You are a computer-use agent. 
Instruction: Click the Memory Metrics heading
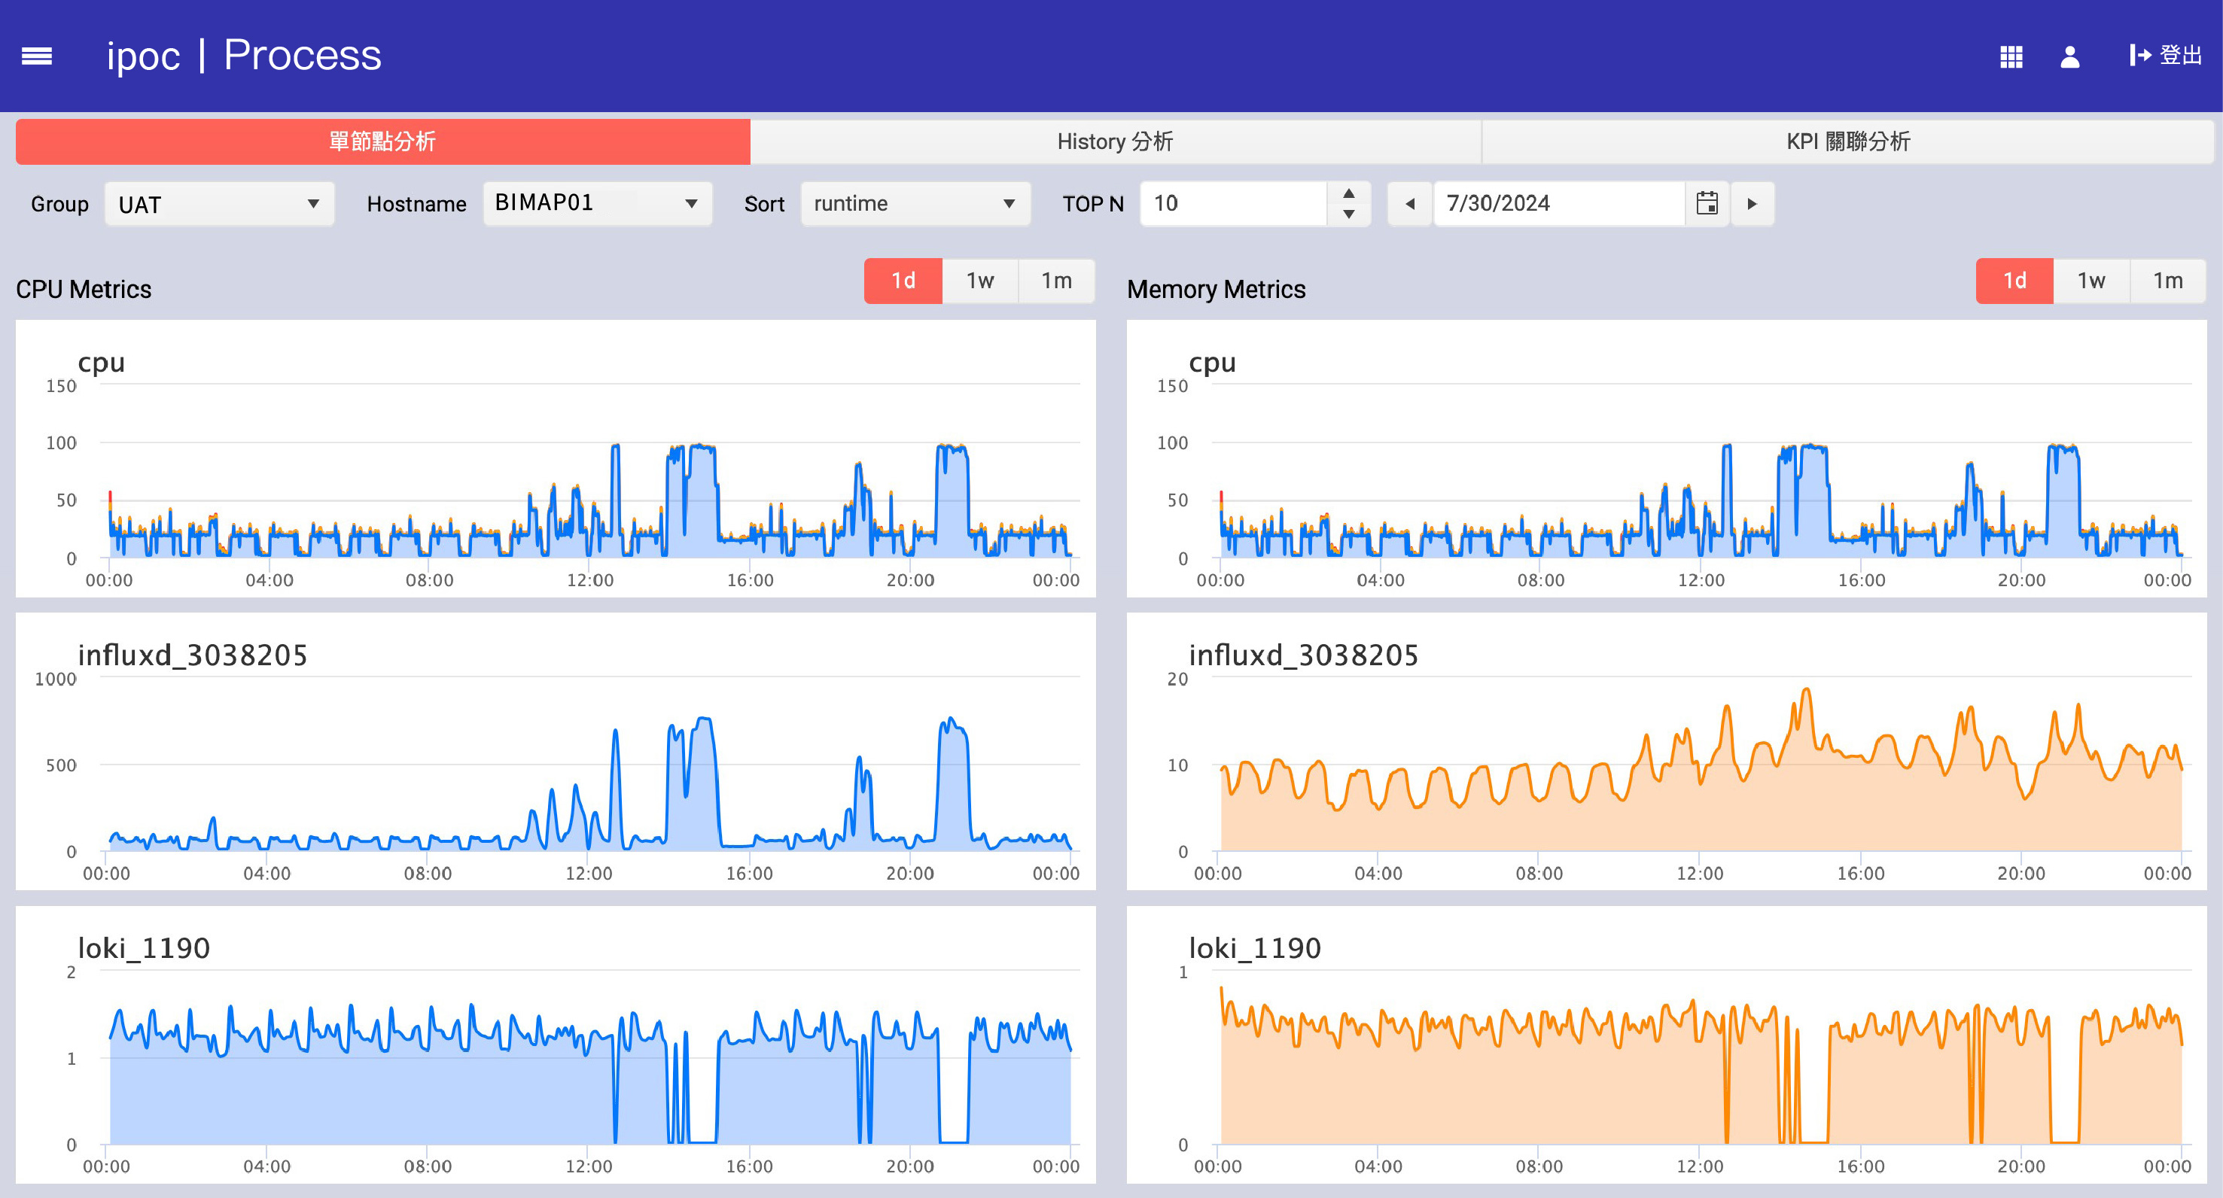[1216, 290]
